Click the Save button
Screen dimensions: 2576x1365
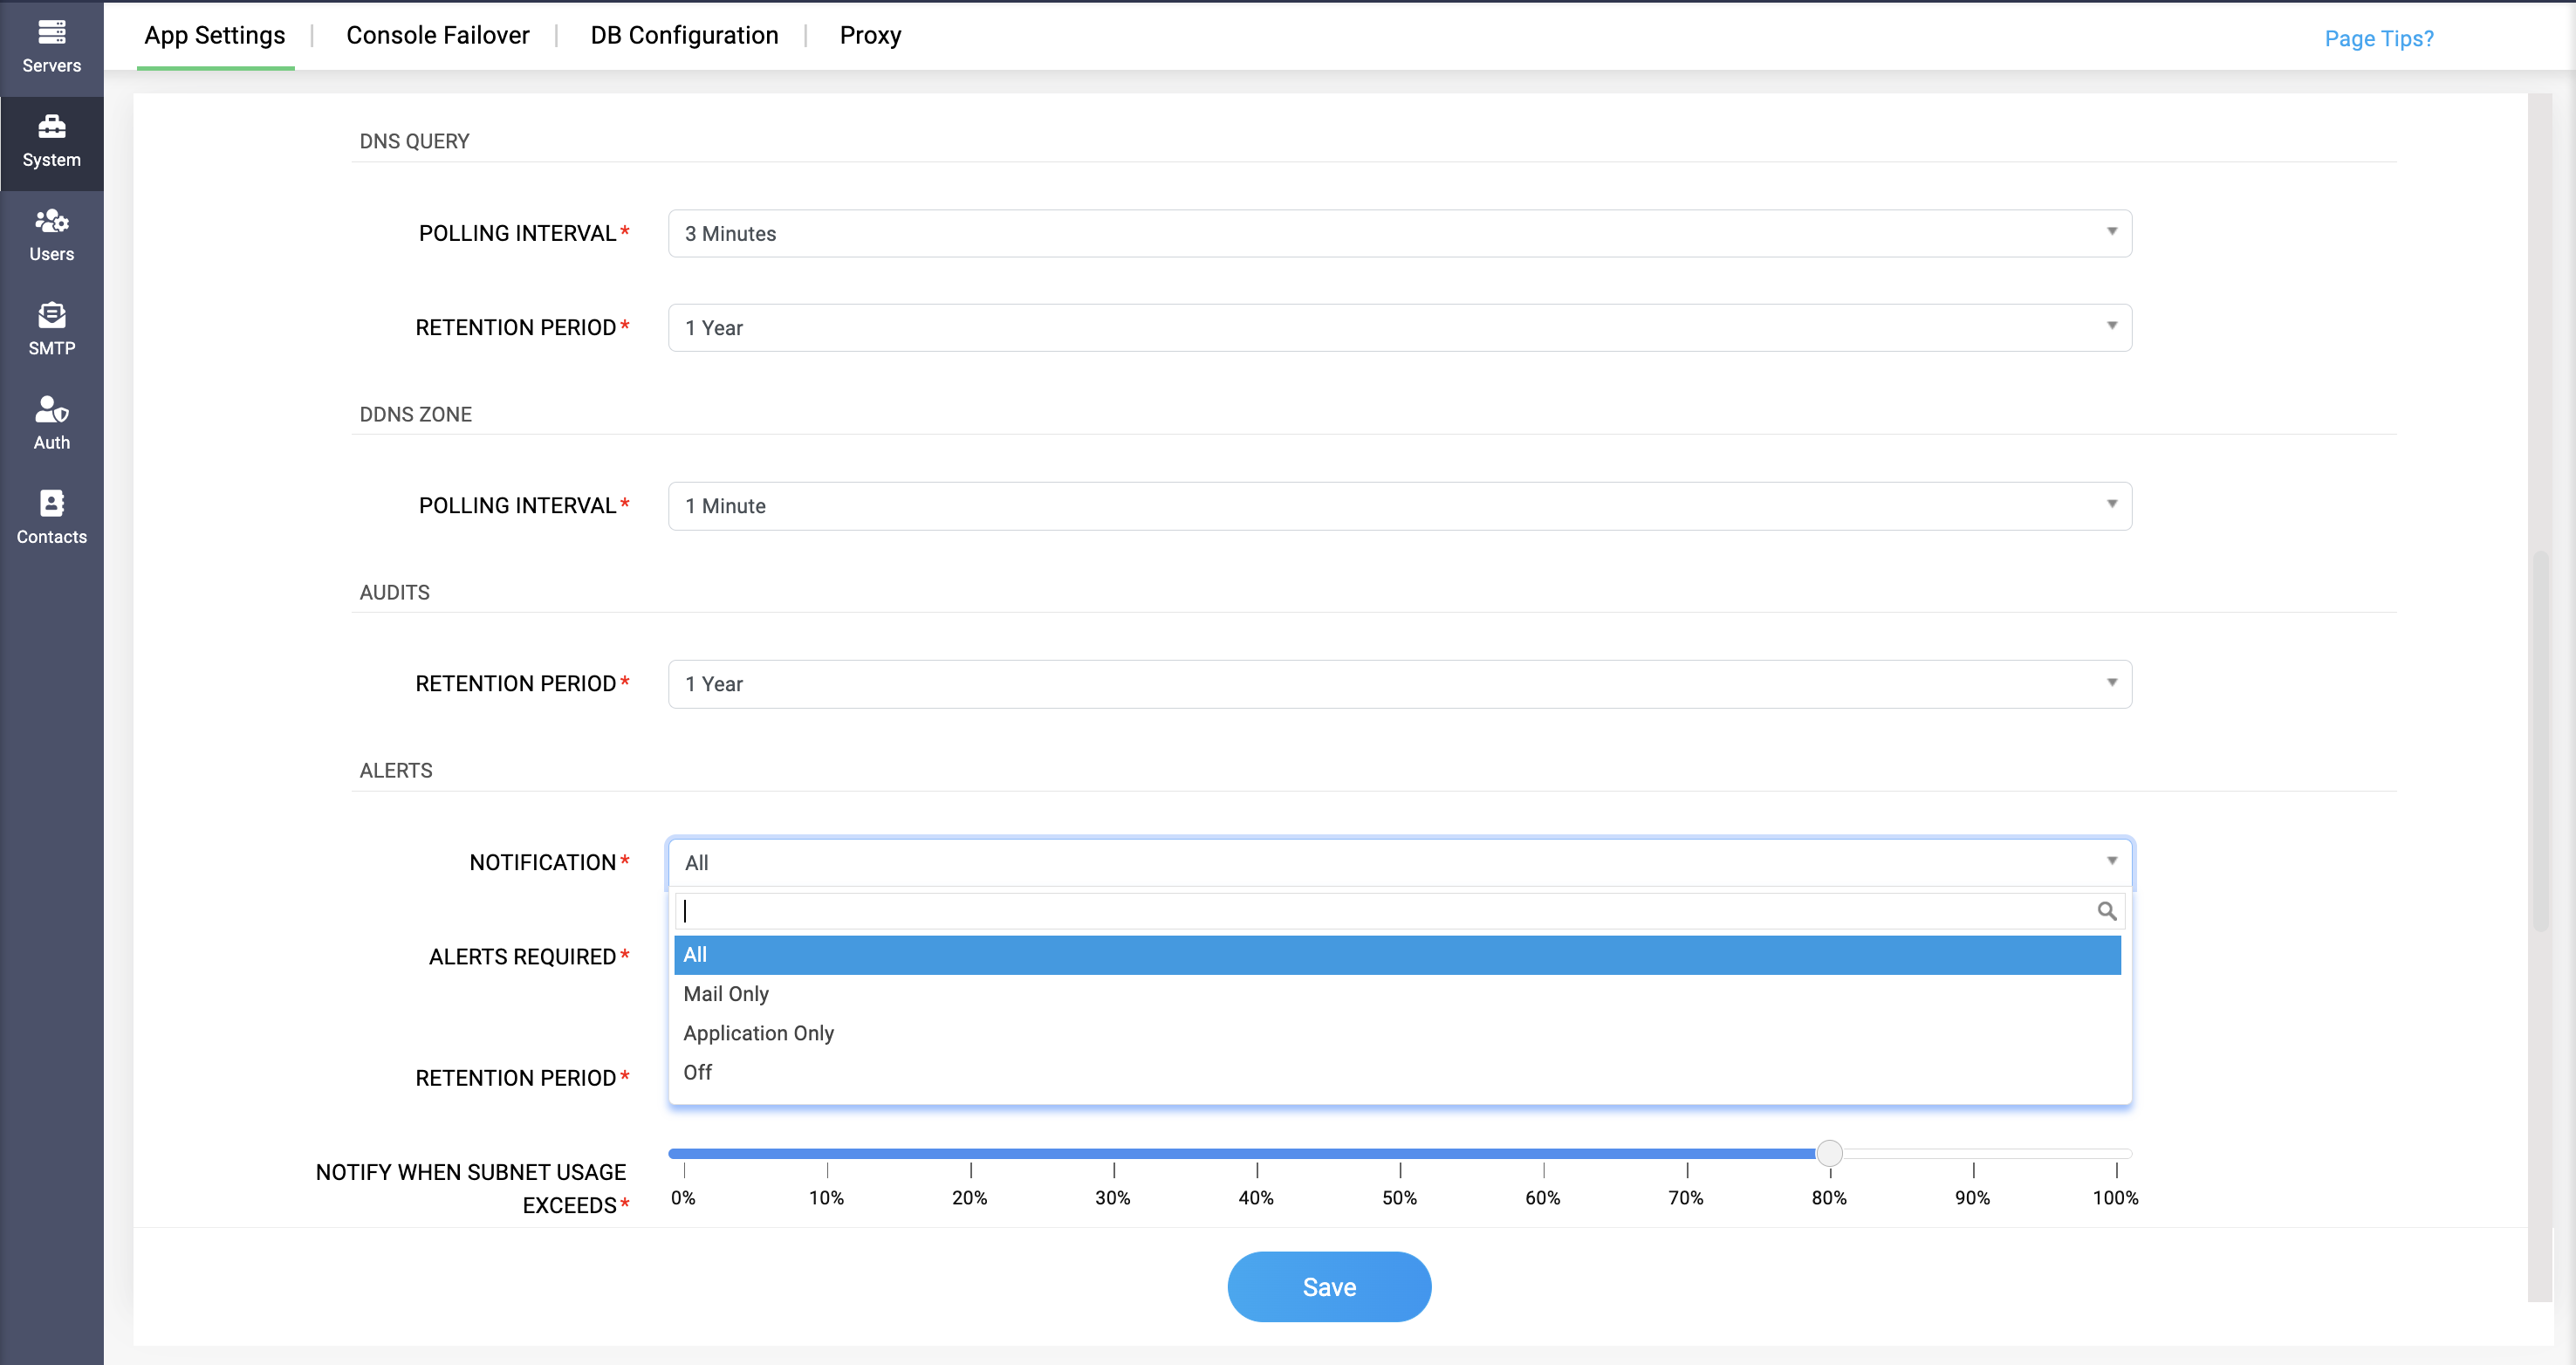tap(1329, 1287)
